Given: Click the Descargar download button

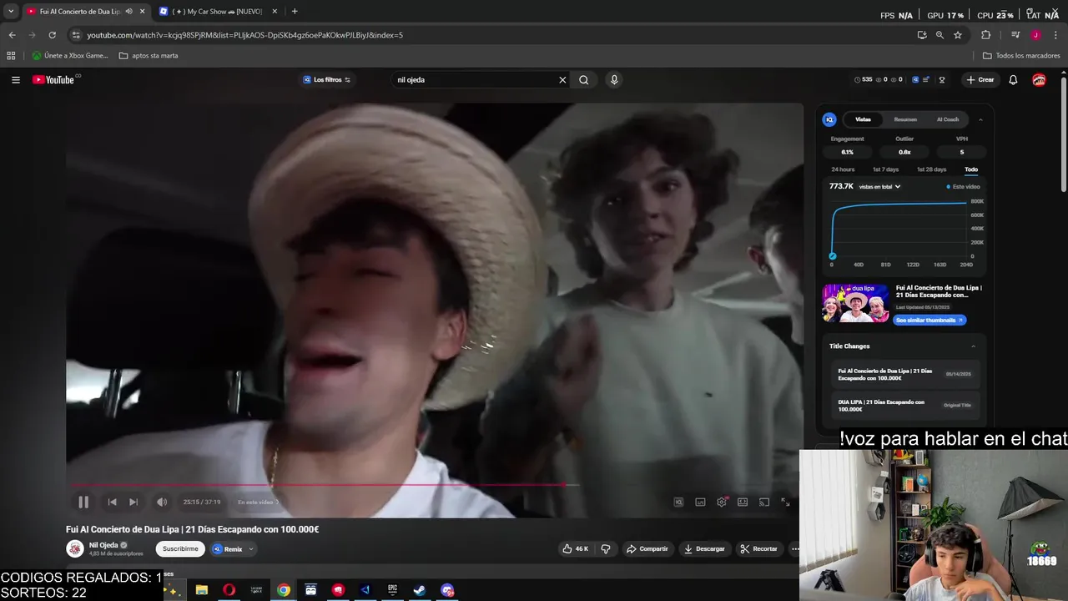Looking at the screenshot, I should point(705,548).
